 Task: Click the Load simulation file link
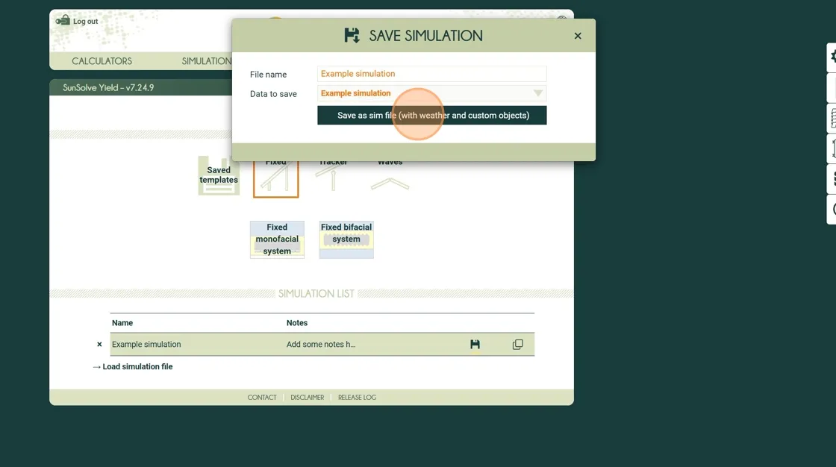(x=133, y=367)
